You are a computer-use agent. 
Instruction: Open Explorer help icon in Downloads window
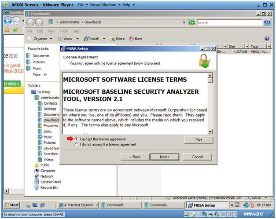coord(267,39)
